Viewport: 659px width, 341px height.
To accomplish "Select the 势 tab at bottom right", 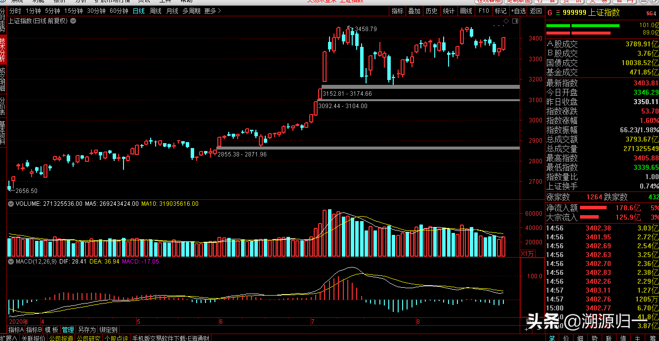I will click(595, 338).
